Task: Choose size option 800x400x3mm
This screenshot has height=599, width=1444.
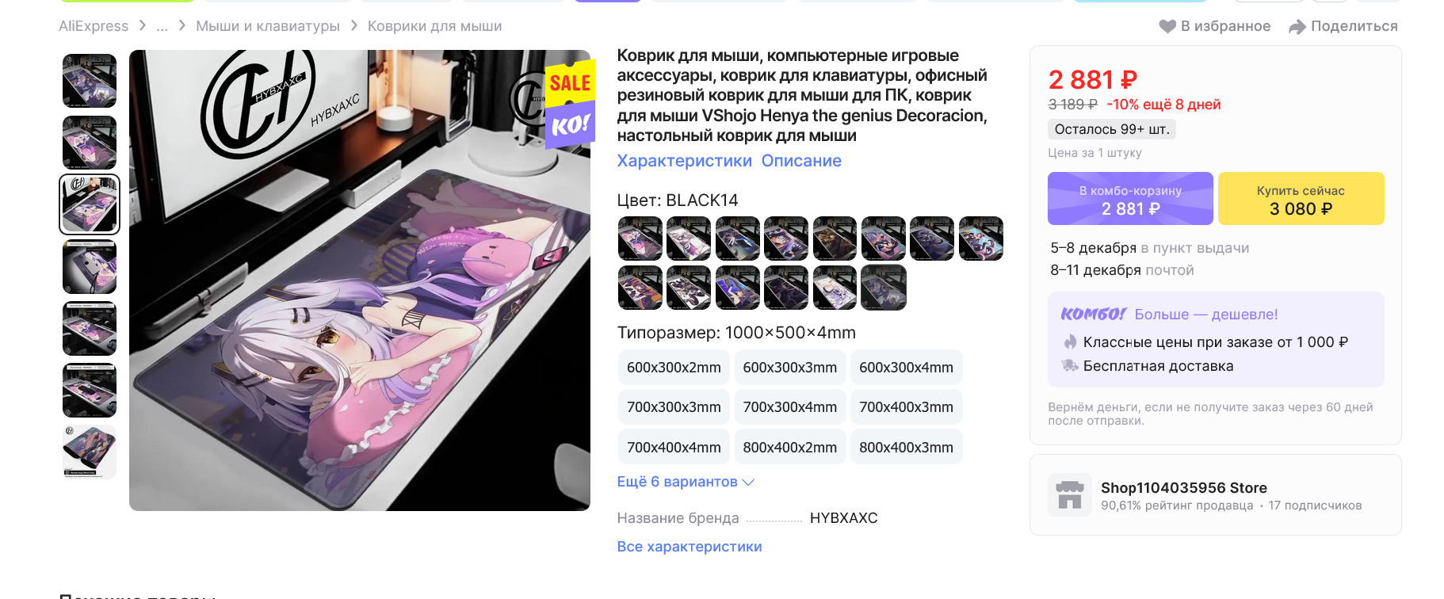Action: 906,447
